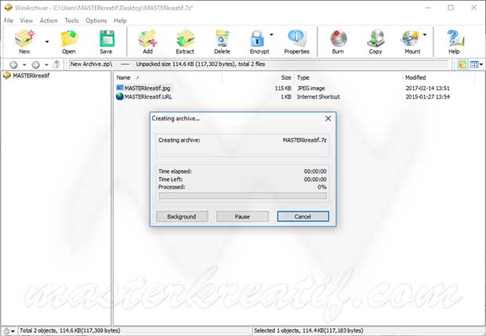Open the dropdown arrow next to New
This screenshot has height=336, width=486.
[47, 42]
